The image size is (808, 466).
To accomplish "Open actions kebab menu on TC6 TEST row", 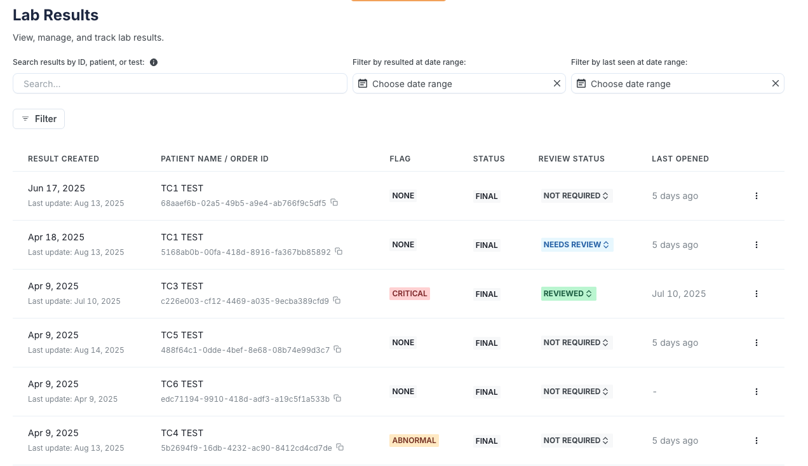I will (757, 392).
